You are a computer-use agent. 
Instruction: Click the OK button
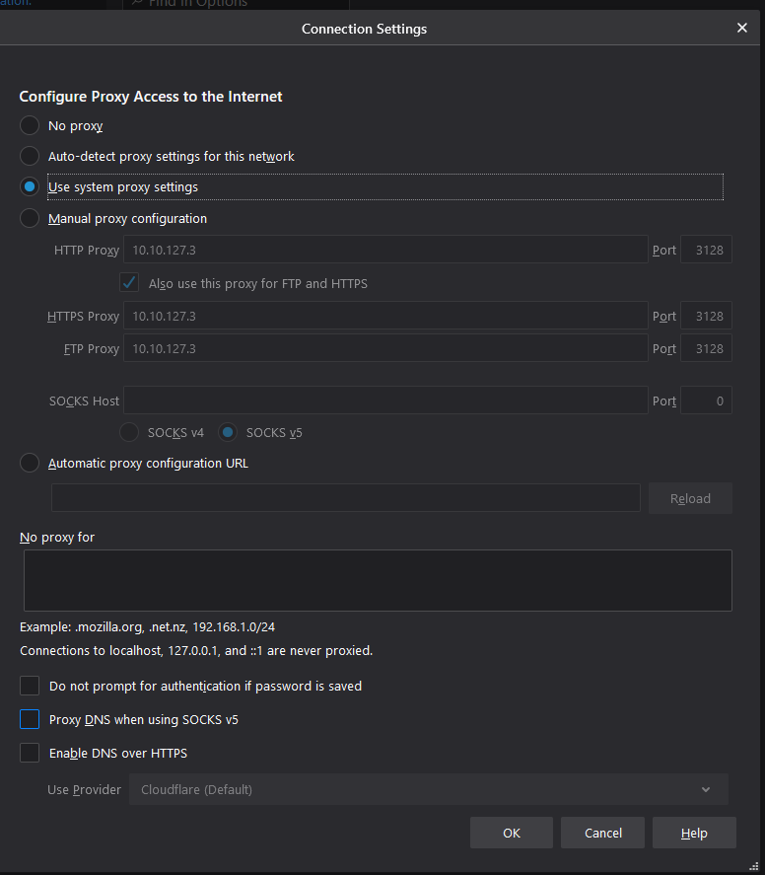tap(511, 833)
